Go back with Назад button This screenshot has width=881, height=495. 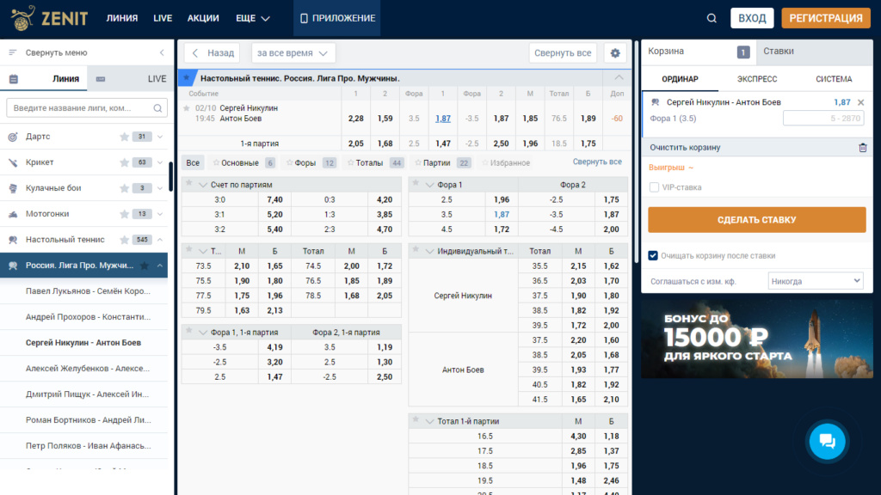[212, 52]
